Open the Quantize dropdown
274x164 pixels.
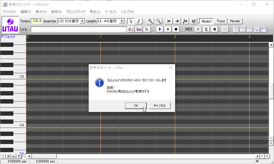tap(82, 21)
